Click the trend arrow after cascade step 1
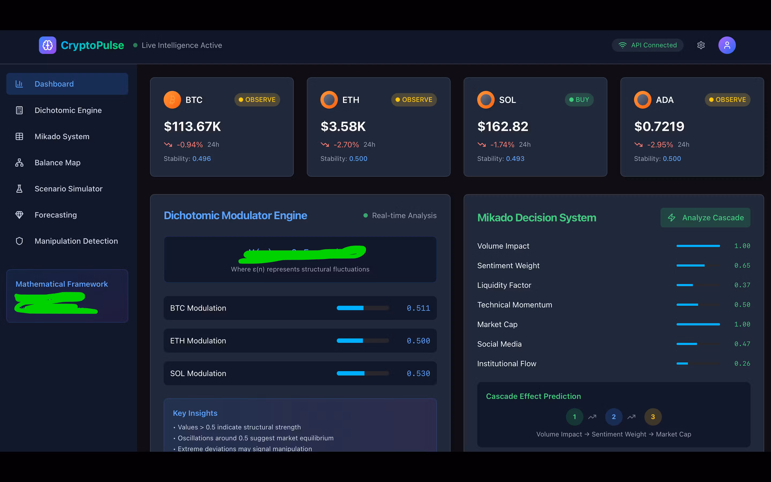771x482 pixels. (592, 417)
